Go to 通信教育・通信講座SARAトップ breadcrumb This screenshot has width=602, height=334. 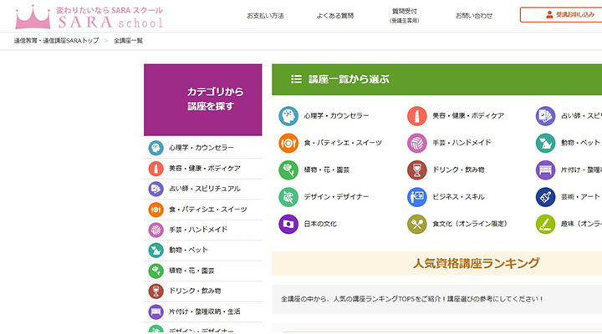(x=57, y=41)
